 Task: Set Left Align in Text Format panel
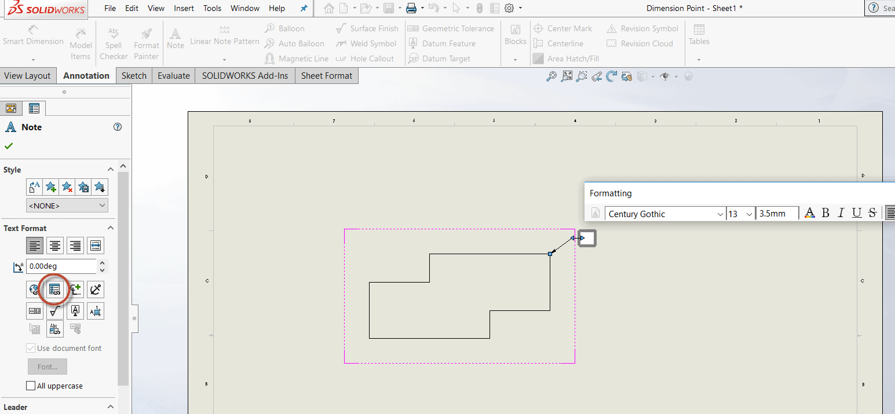pos(35,246)
